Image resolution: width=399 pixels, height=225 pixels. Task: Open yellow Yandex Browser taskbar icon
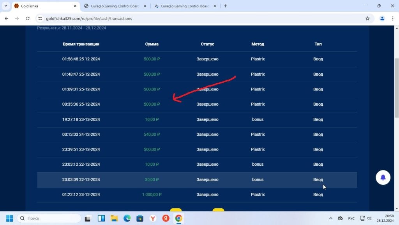point(153,218)
